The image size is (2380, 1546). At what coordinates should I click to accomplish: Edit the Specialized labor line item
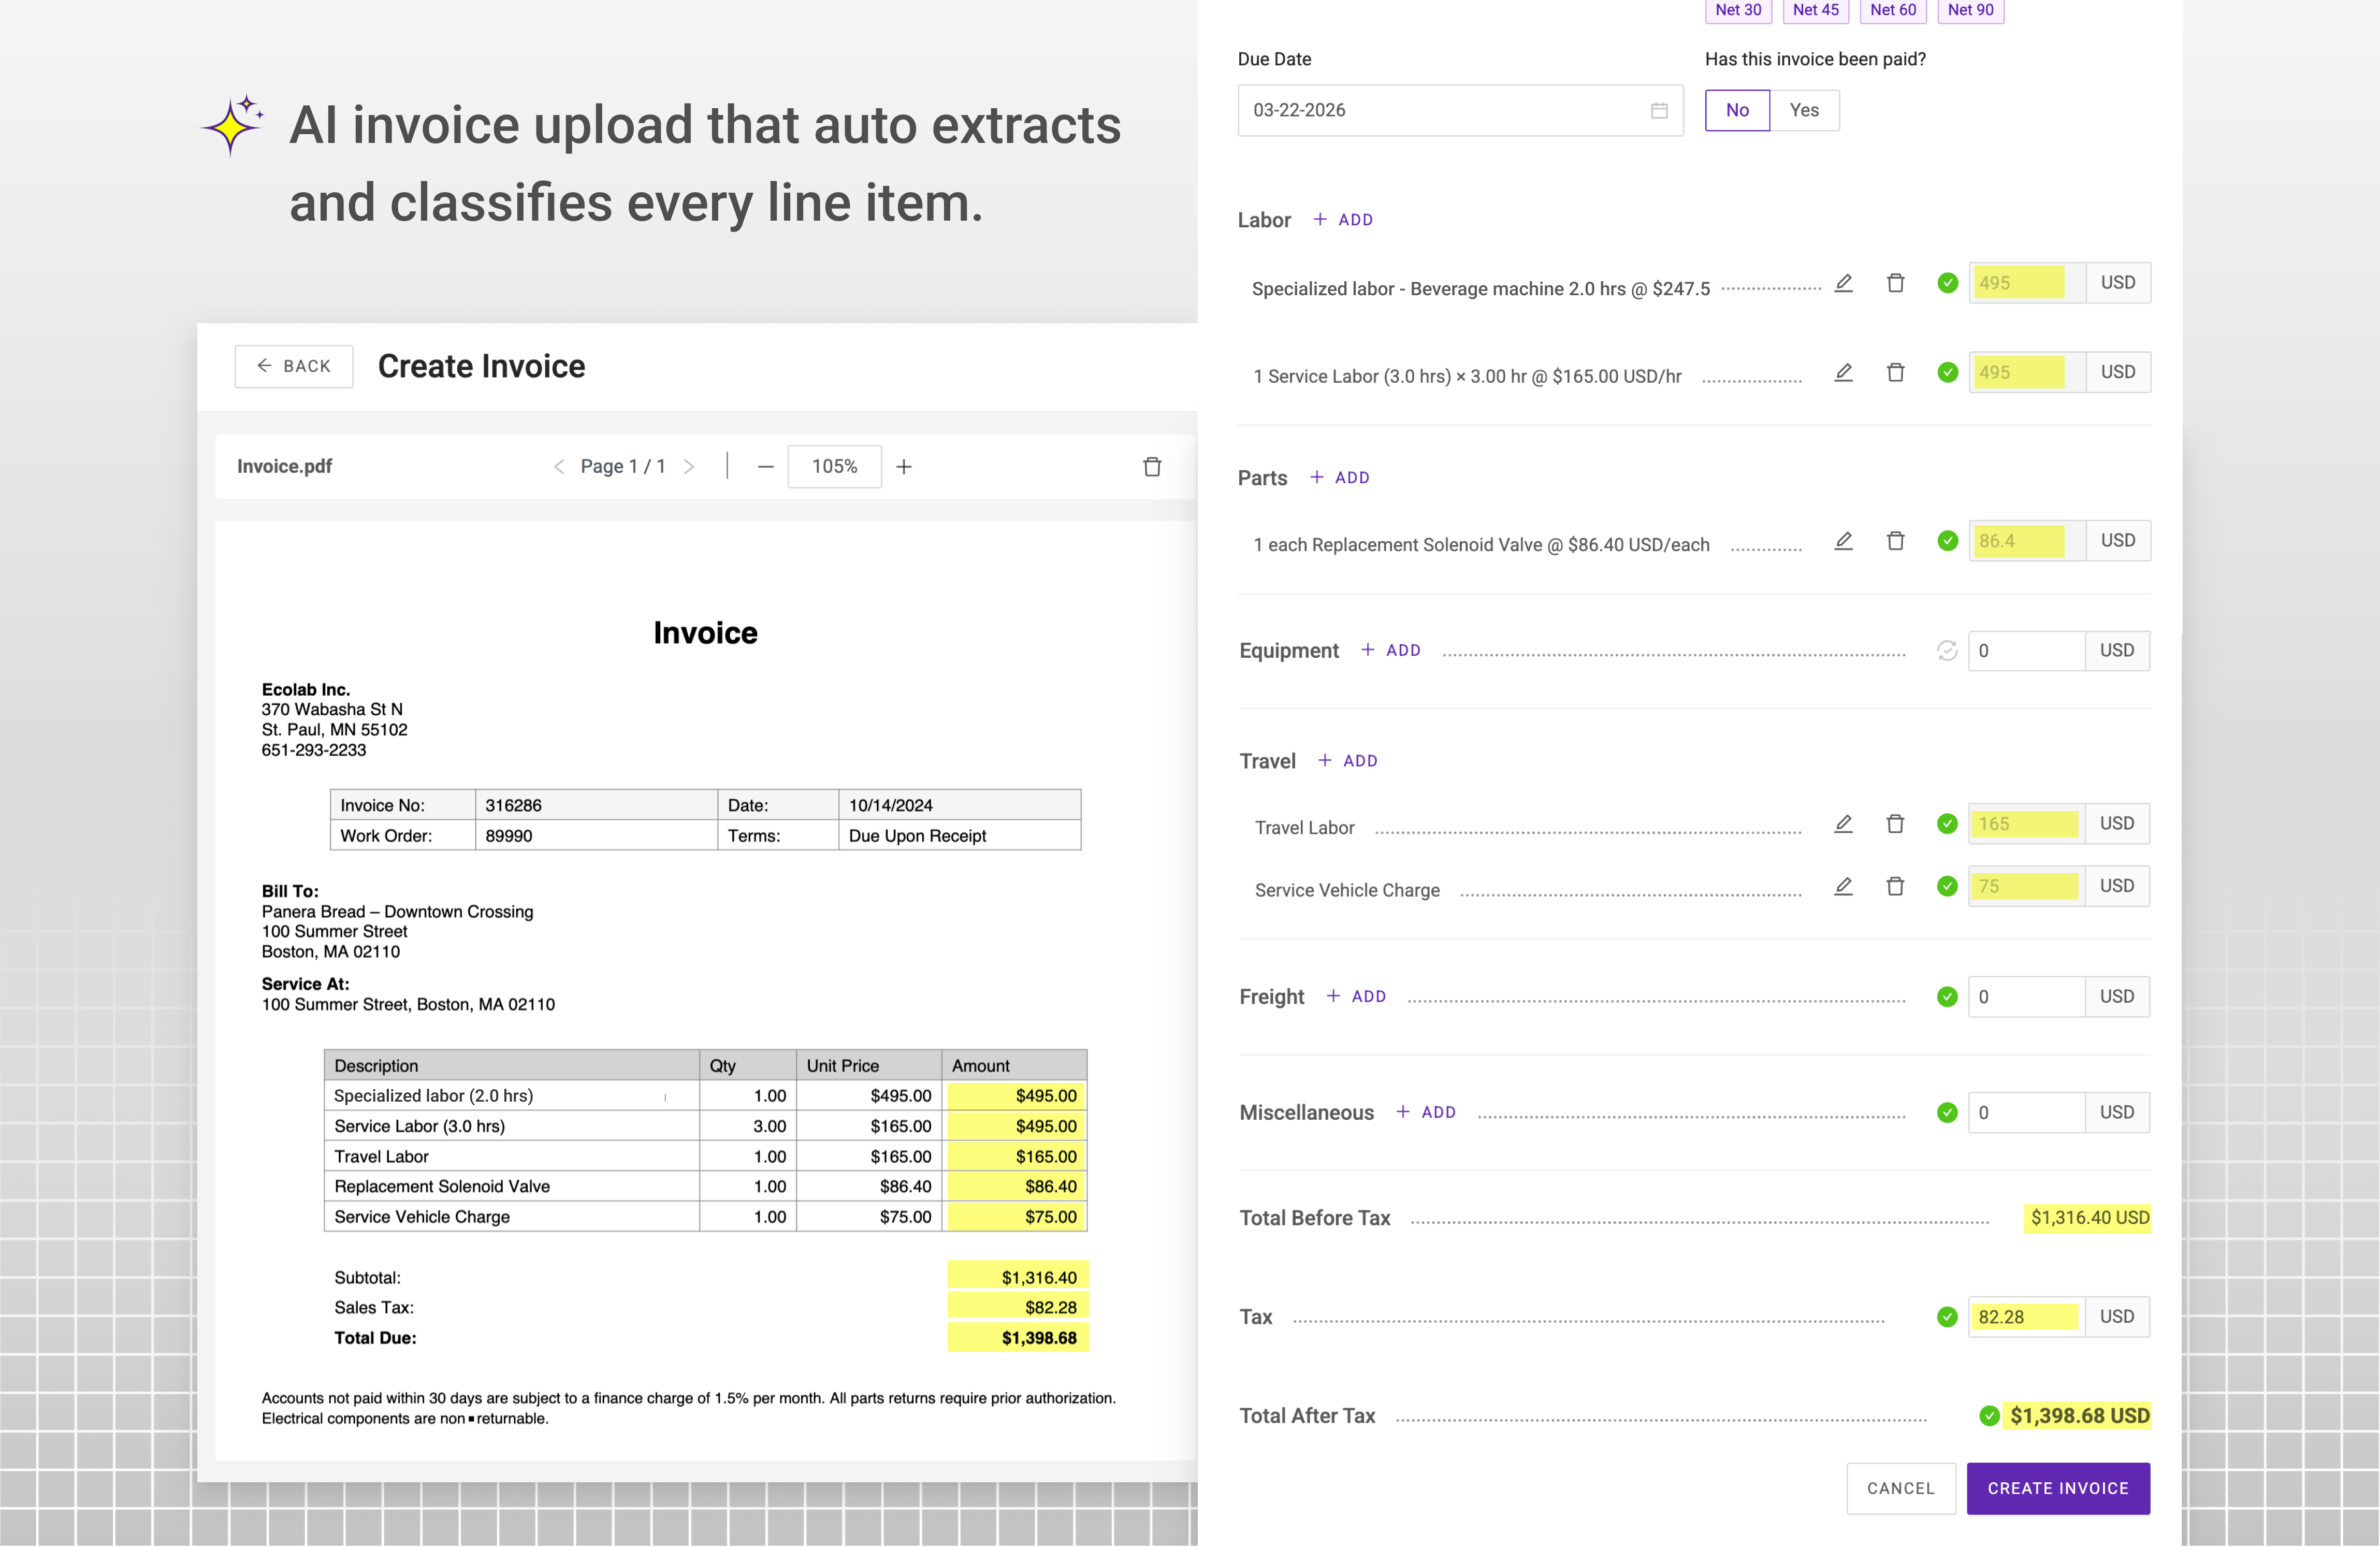click(1843, 283)
